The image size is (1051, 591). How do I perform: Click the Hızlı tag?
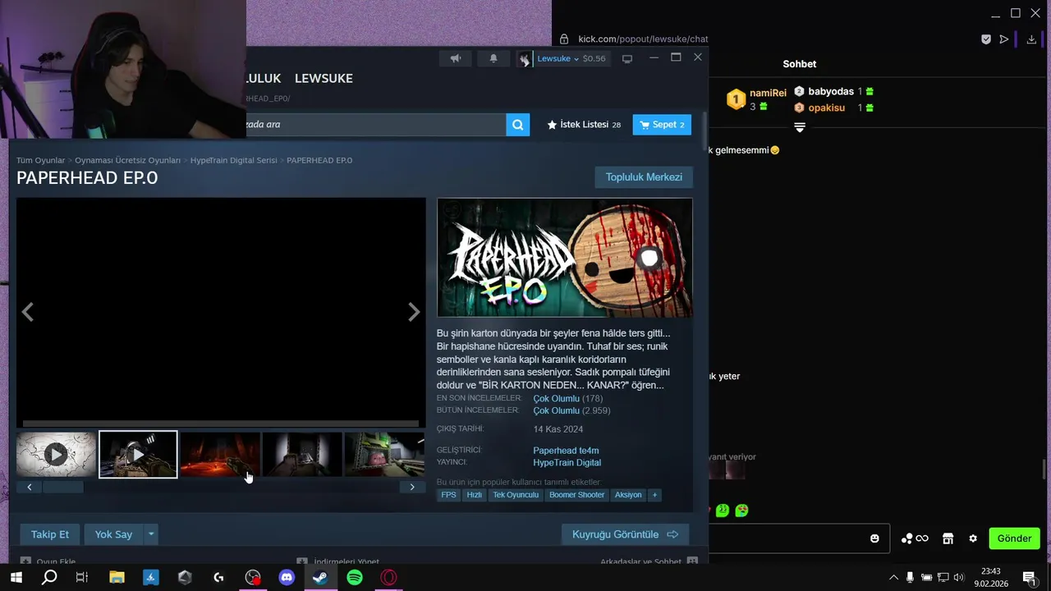pyautogui.click(x=475, y=495)
